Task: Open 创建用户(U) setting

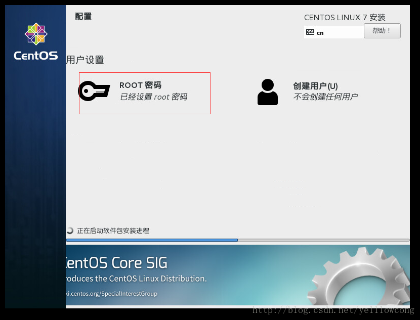Action: point(308,92)
